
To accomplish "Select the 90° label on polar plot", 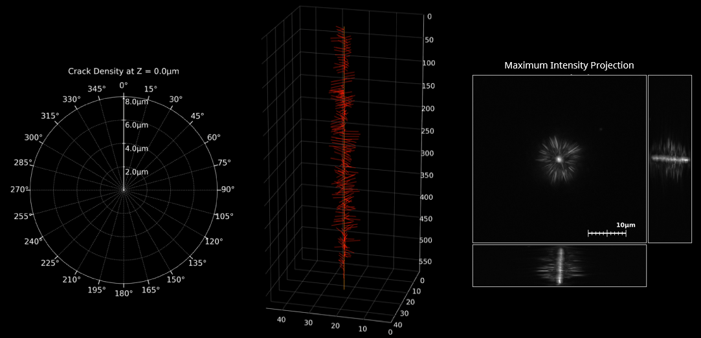I will 228,189.
